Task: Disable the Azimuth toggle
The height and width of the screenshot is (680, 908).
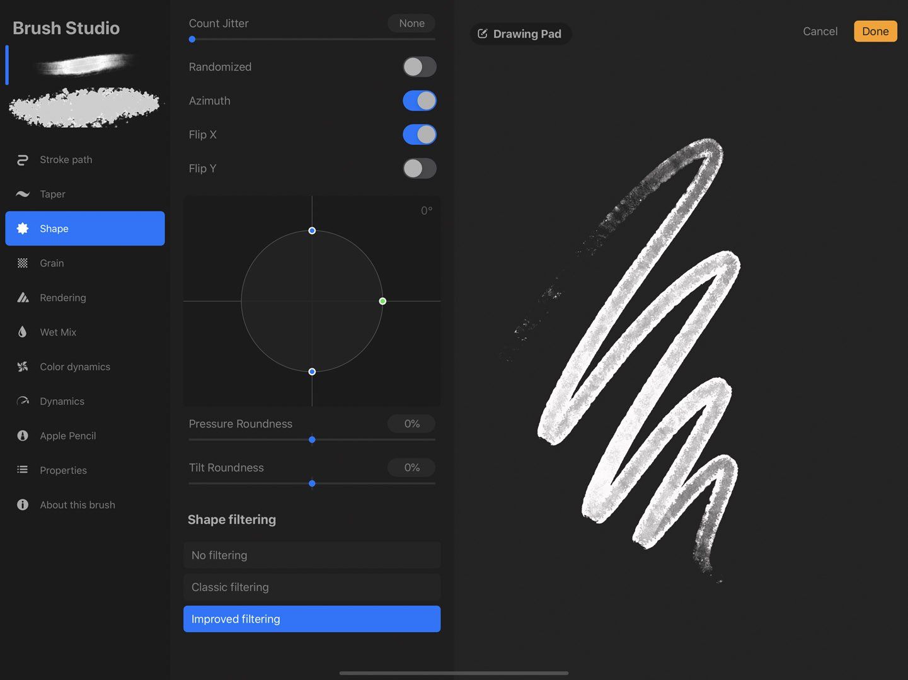Action: click(419, 100)
